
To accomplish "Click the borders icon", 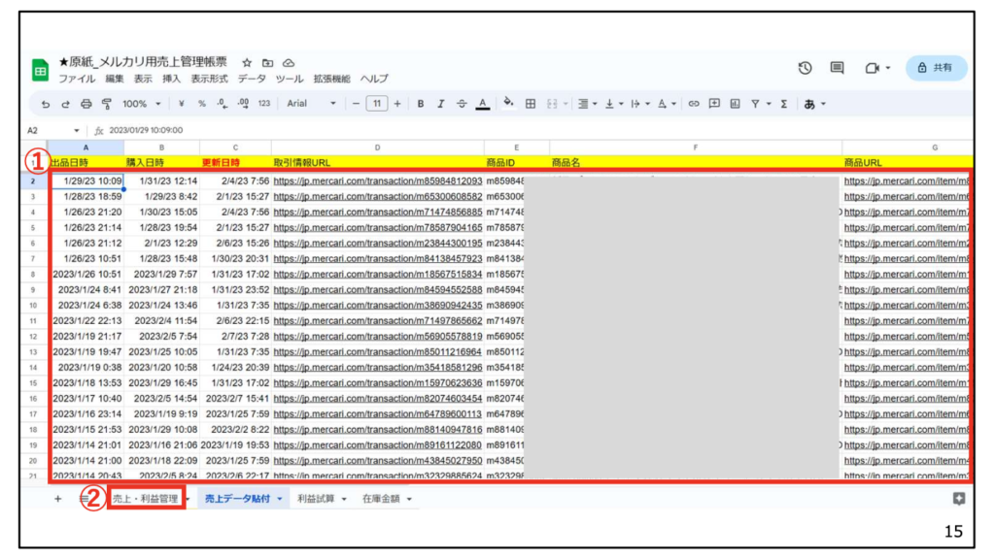I will (531, 104).
